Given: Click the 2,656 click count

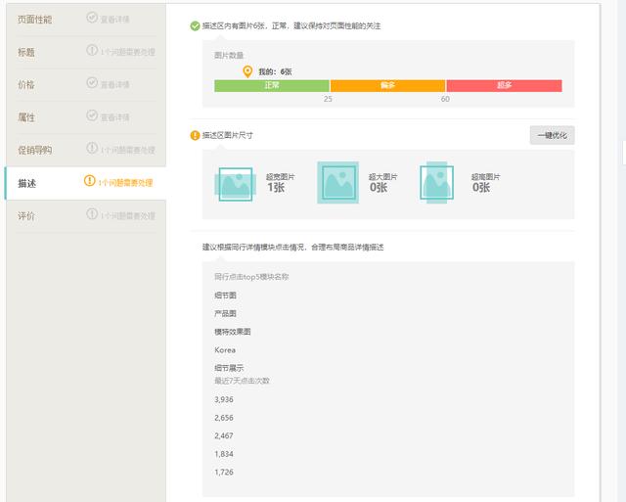Looking at the screenshot, I should (x=224, y=418).
